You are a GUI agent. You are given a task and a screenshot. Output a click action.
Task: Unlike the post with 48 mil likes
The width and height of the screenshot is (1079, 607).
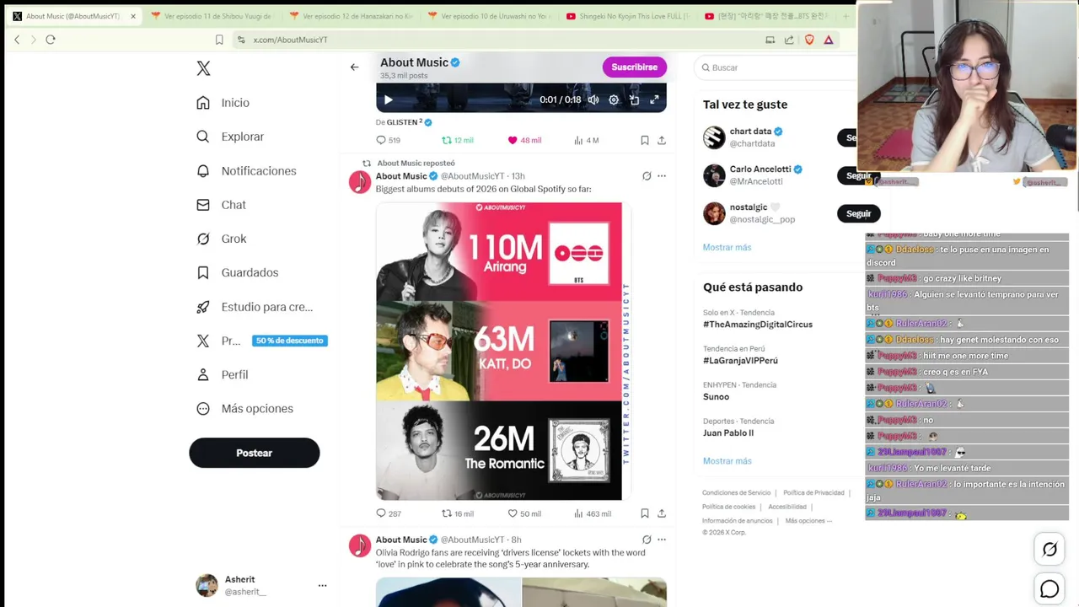tap(524, 140)
